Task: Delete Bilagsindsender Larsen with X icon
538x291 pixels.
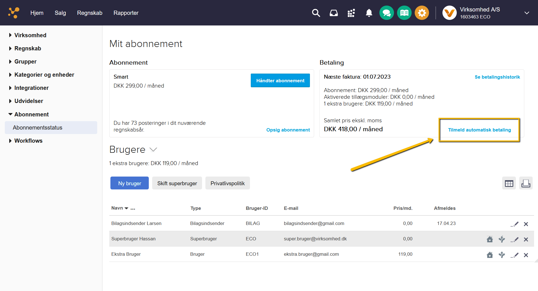Action: [x=526, y=224]
